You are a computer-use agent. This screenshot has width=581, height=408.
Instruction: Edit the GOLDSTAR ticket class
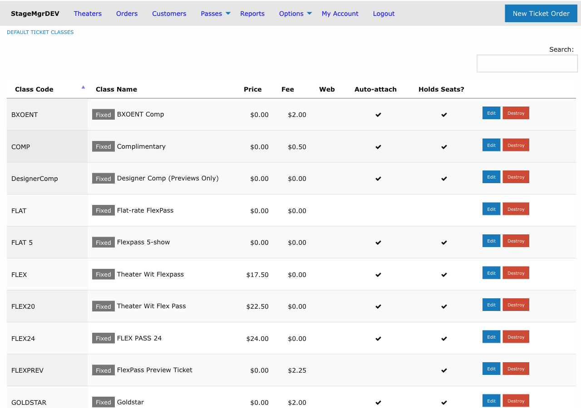click(x=491, y=401)
